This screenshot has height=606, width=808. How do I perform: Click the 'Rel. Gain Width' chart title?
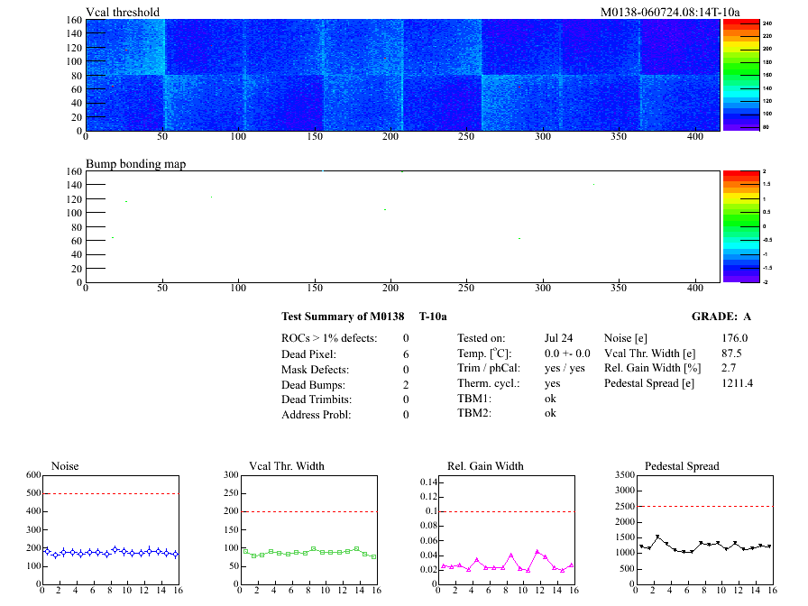click(x=485, y=466)
